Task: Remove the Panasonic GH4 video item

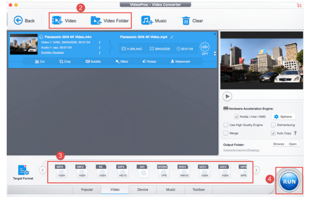Action: click(x=215, y=34)
